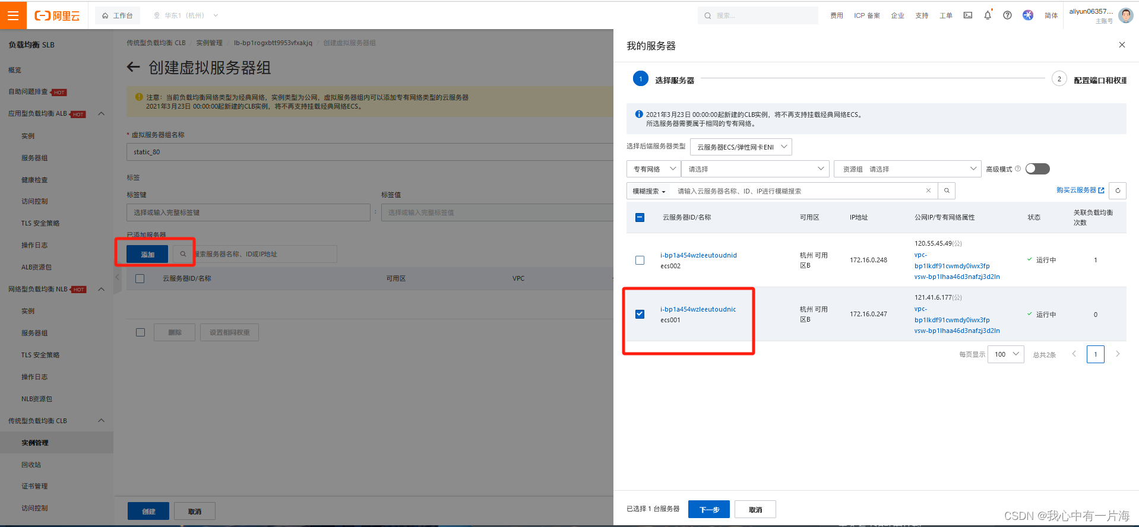
Task: Collapse the left sidebar handle
Action: 117,277
